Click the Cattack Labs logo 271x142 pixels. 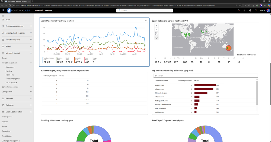(18, 11)
